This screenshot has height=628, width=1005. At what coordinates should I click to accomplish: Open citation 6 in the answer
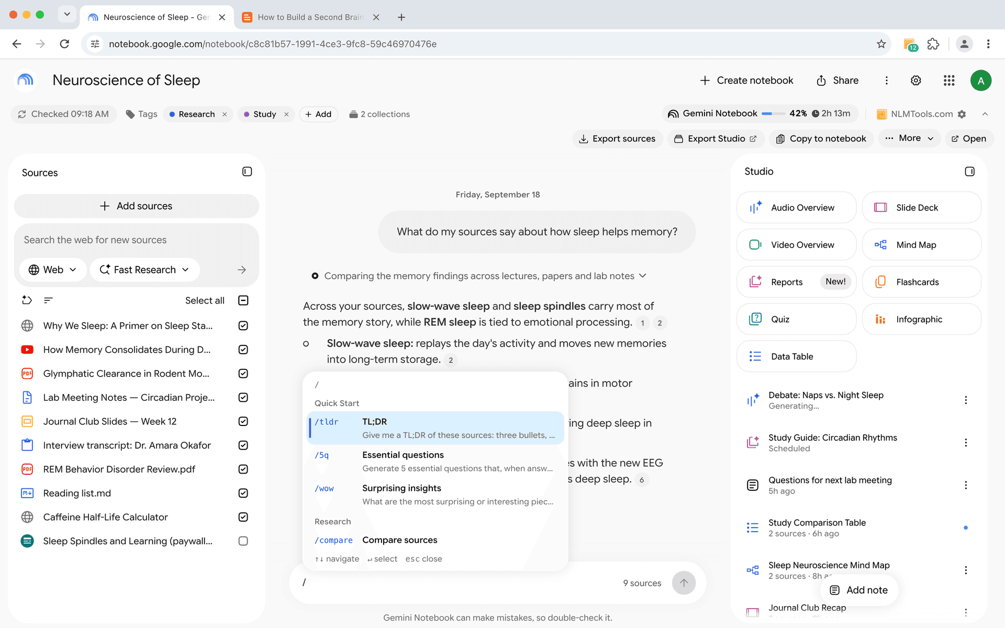pyautogui.click(x=642, y=479)
